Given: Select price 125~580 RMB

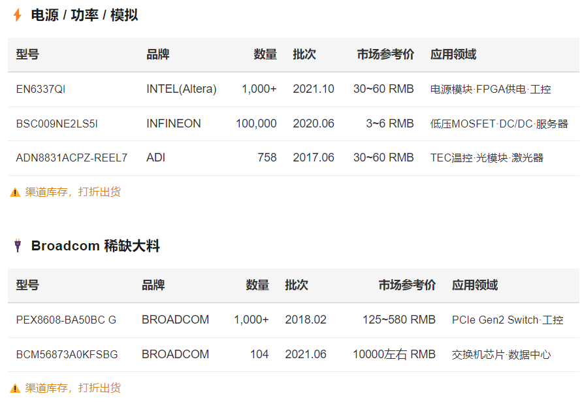Looking at the screenshot, I should (399, 320).
